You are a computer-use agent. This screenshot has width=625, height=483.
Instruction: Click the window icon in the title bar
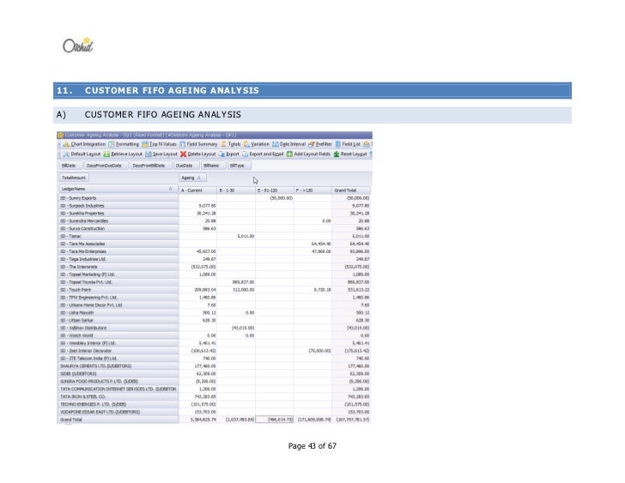[61, 135]
